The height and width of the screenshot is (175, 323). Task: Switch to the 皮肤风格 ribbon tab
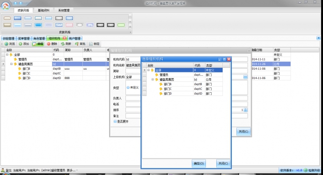(23, 10)
